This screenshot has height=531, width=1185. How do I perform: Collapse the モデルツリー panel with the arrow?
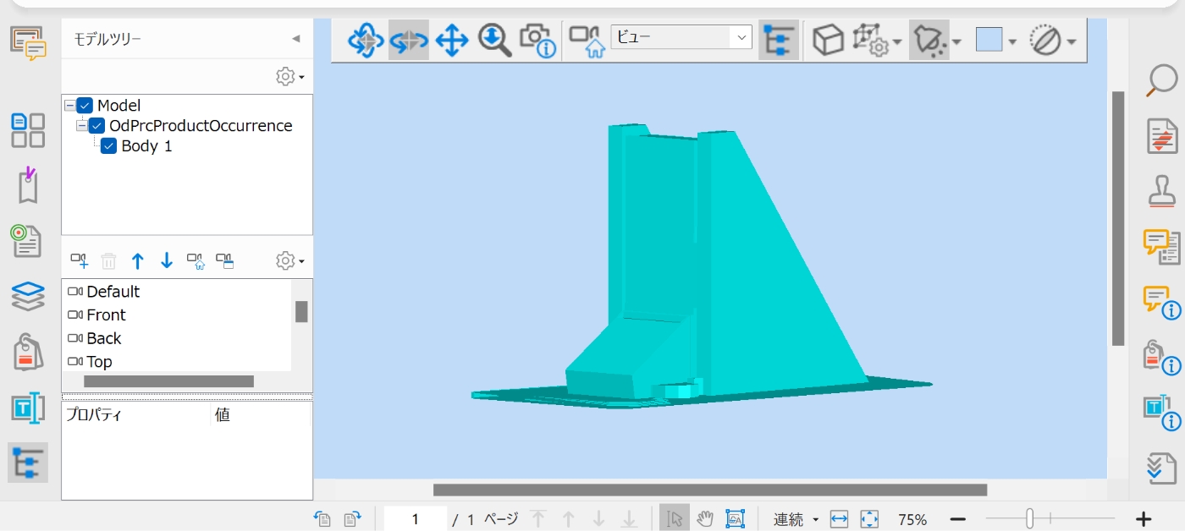295,38
